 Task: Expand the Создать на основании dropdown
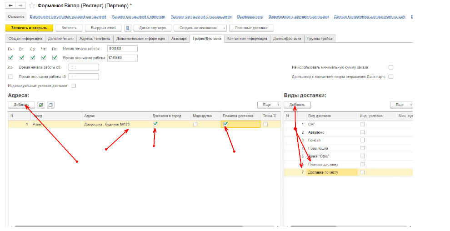200,28
